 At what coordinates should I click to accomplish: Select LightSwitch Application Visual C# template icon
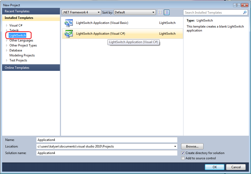69,34
